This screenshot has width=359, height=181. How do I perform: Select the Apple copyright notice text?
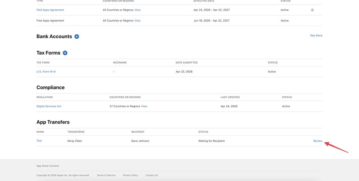63,175
